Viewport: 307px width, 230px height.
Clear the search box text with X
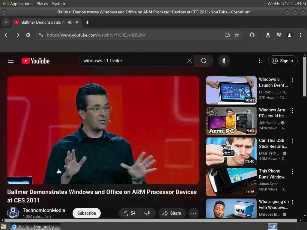click(189, 61)
